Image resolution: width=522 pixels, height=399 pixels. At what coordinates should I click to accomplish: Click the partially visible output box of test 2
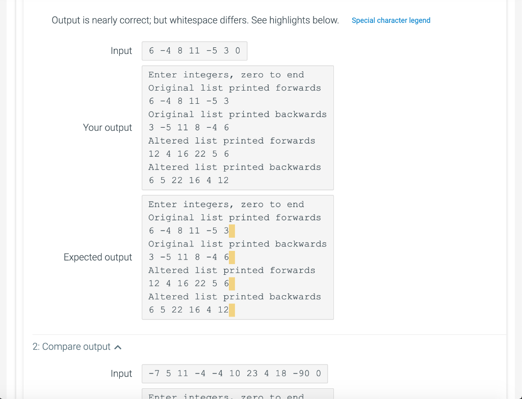238,394
